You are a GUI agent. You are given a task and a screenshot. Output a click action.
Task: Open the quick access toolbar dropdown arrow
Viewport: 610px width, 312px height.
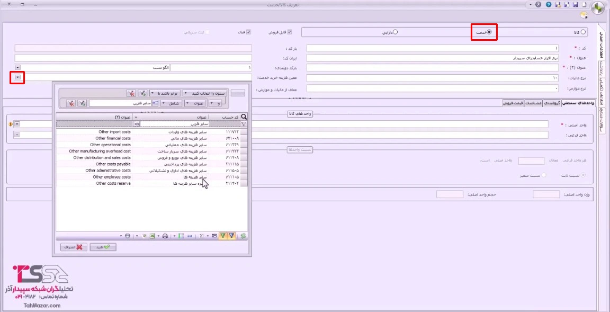click(530, 5)
